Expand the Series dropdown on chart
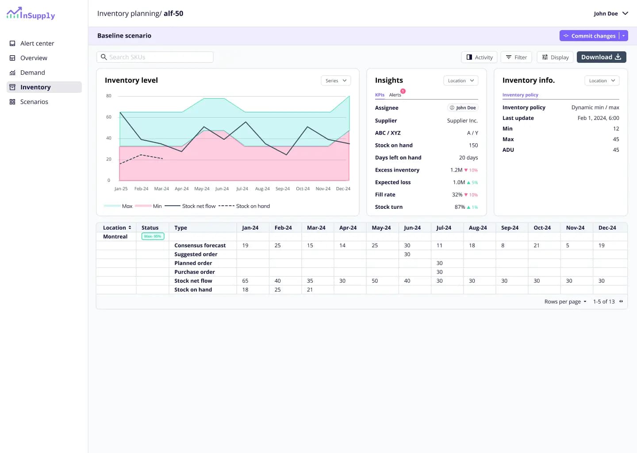 336,81
